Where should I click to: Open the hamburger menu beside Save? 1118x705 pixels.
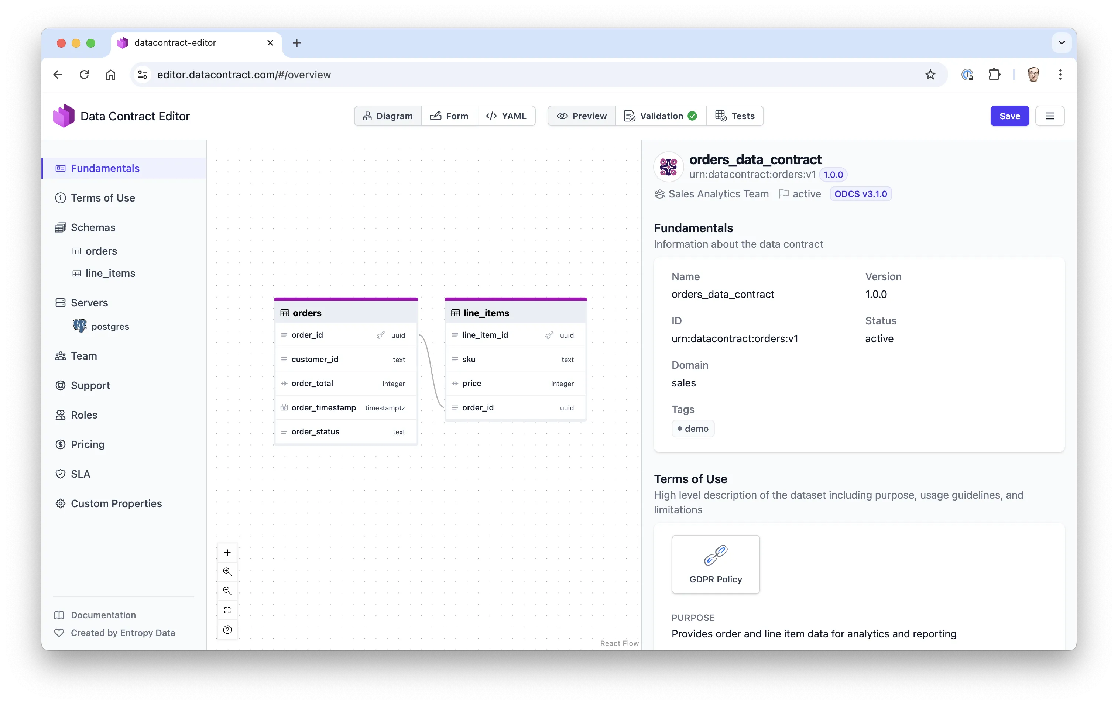pyautogui.click(x=1050, y=116)
